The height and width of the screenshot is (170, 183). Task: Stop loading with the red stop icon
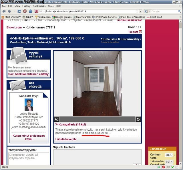click(25, 11)
